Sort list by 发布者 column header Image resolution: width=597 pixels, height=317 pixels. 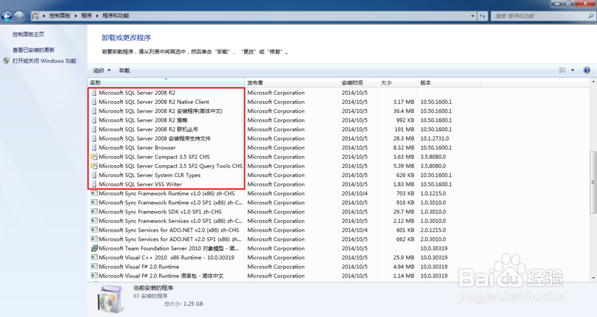(x=292, y=82)
